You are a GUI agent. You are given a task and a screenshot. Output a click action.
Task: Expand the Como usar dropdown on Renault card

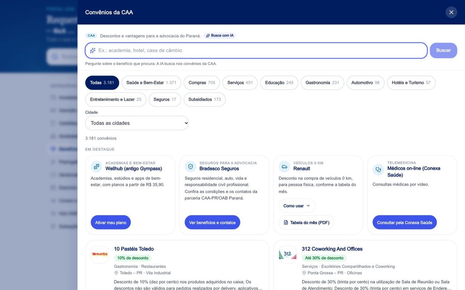coord(297,206)
